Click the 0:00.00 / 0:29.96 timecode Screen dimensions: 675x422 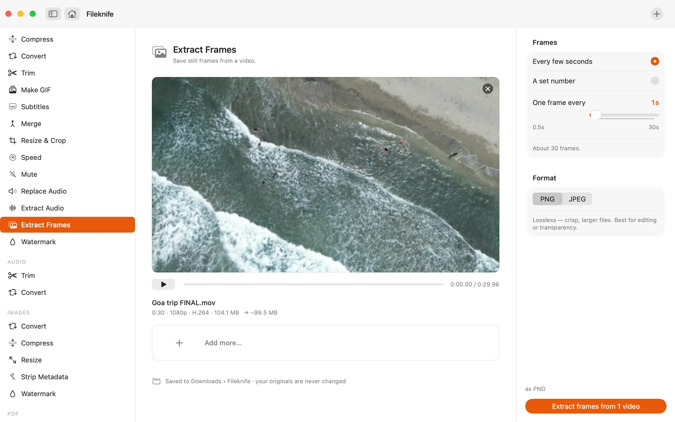pos(474,284)
